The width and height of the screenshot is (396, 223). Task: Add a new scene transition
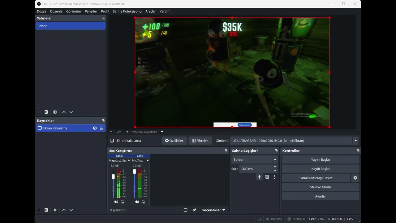click(259, 177)
